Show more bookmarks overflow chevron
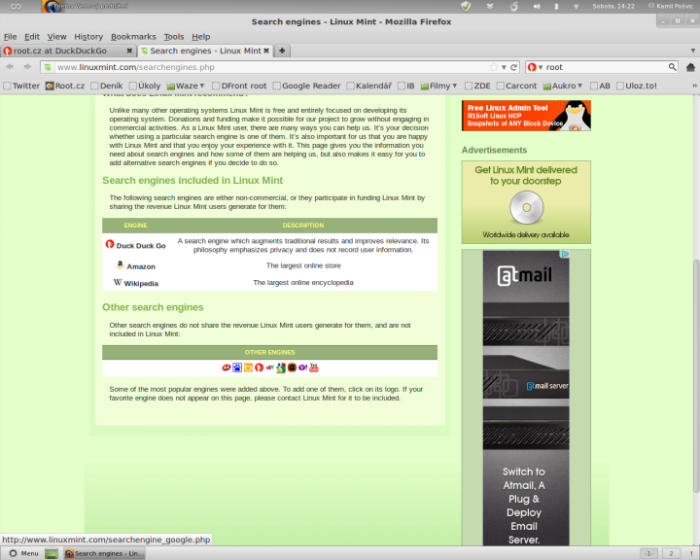The image size is (700, 560). [694, 86]
